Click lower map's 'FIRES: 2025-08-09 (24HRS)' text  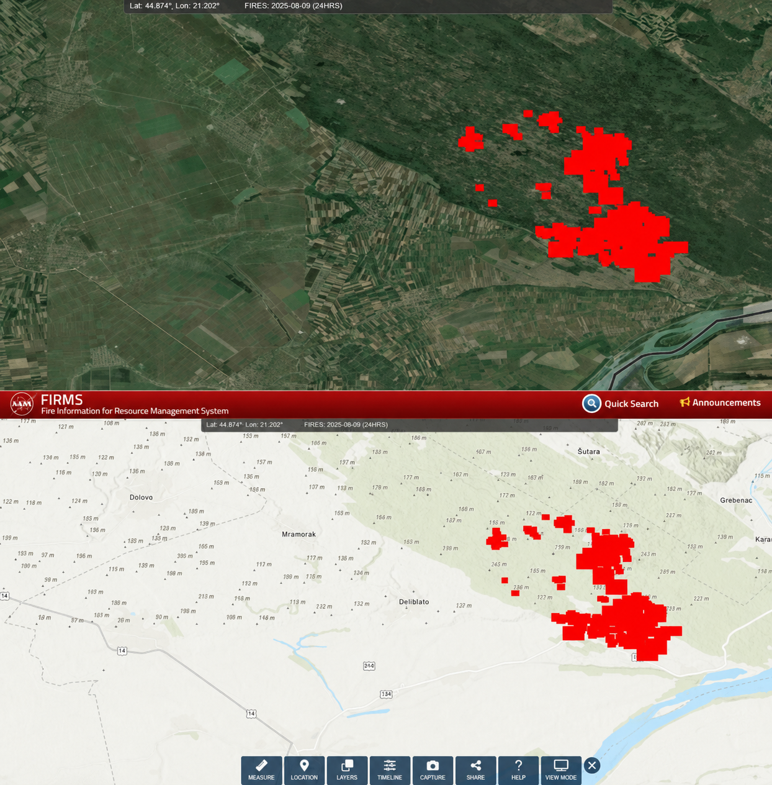pos(346,425)
